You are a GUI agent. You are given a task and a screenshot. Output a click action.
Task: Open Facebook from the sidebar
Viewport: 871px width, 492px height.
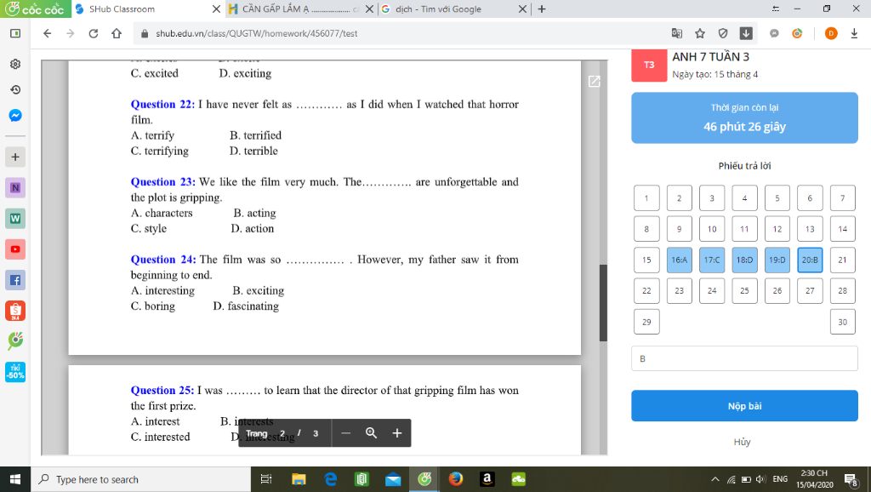(x=15, y=280)
